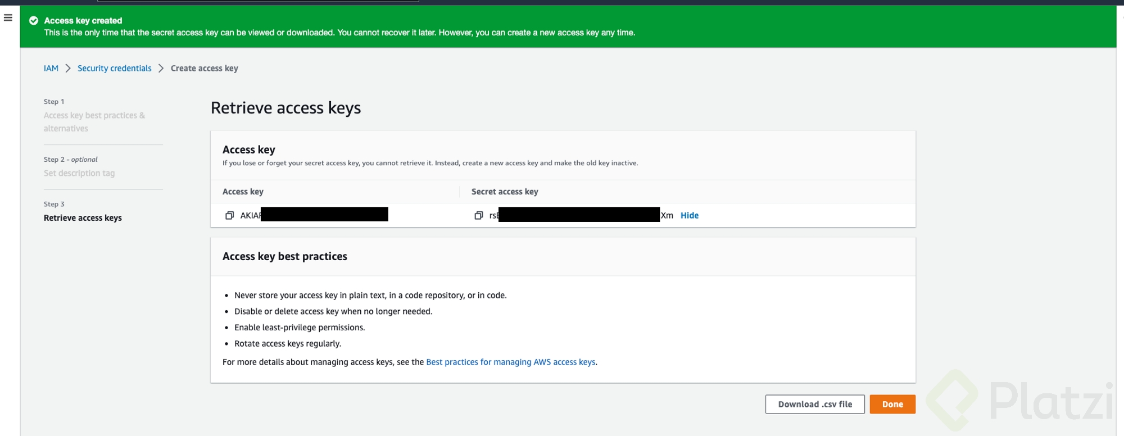Hide the secret access key
This screenshot has height=436, width=1124.
690,216
